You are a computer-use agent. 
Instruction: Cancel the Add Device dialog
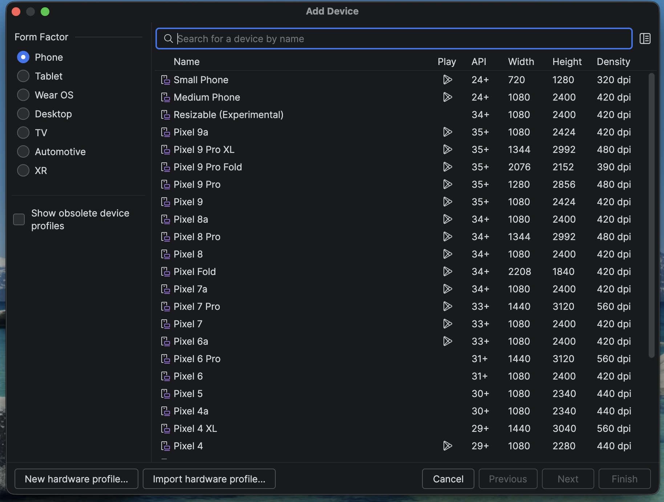pyautogui.click(x=448, y=479)
